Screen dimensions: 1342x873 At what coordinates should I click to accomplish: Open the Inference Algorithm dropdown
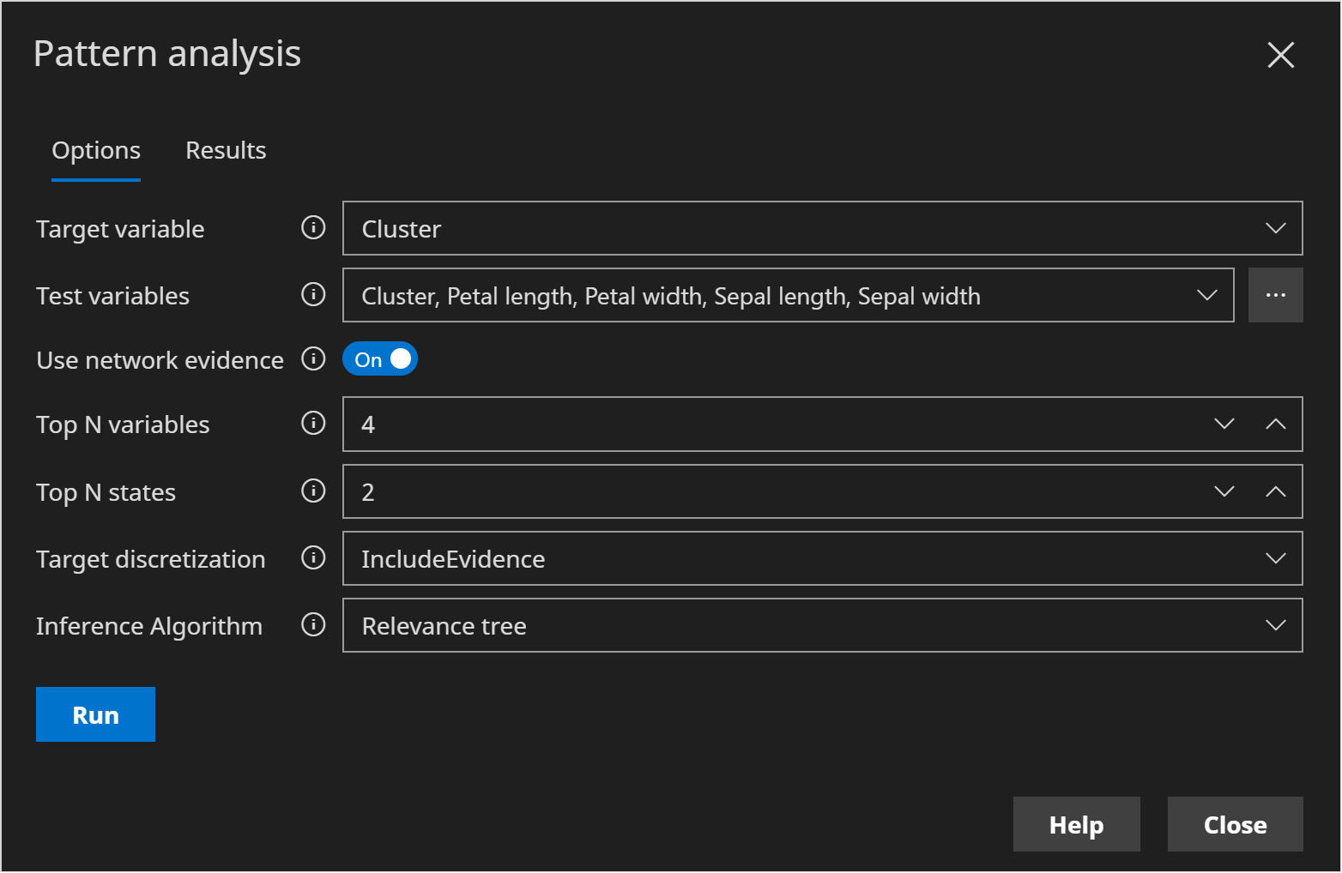tap(1275, 625)
